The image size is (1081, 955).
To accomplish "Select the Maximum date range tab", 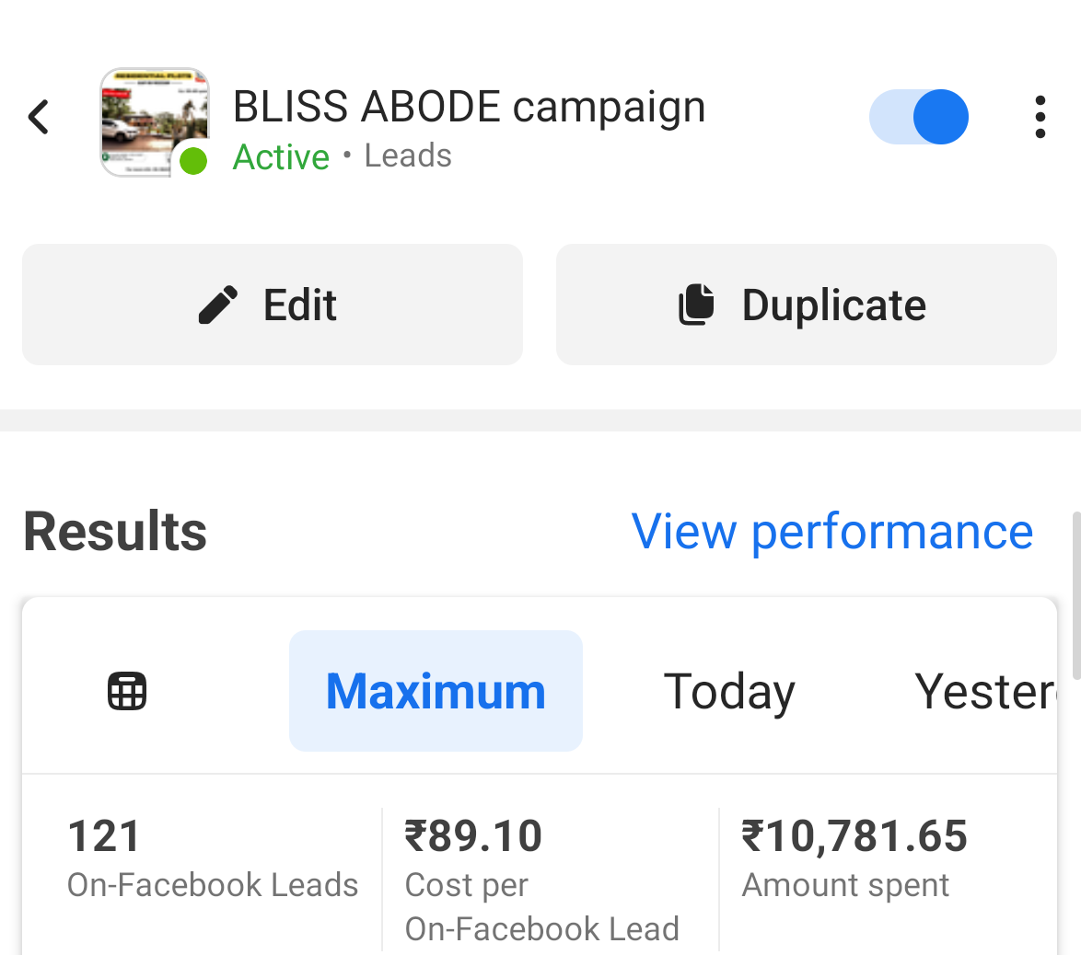I will coord(436,691).
